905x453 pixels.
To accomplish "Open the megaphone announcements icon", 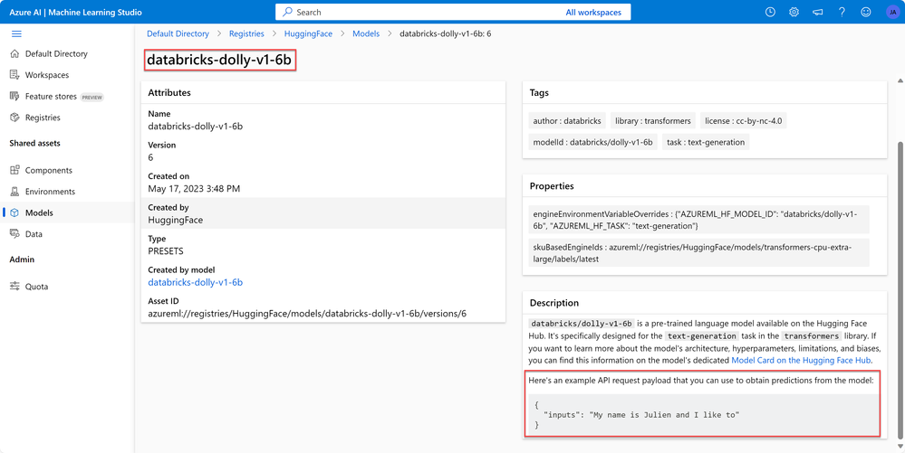I will point(818,12).
